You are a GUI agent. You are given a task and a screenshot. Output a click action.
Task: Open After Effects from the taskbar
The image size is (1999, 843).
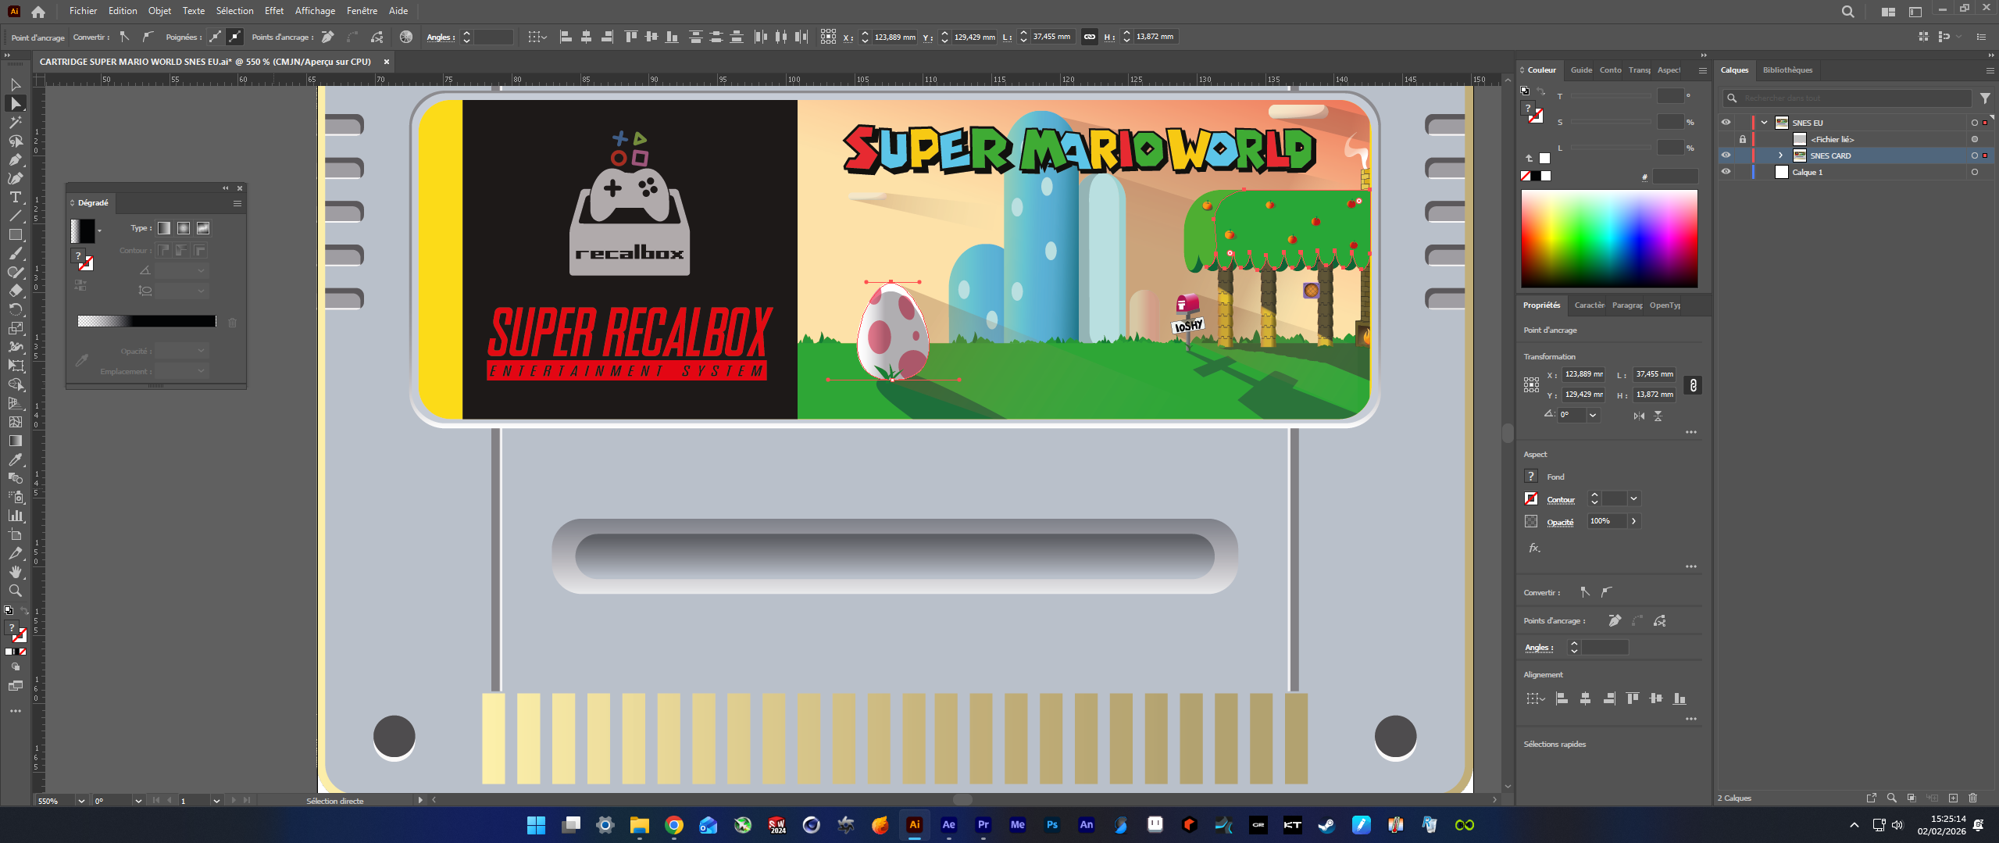[x=948, y=825]
